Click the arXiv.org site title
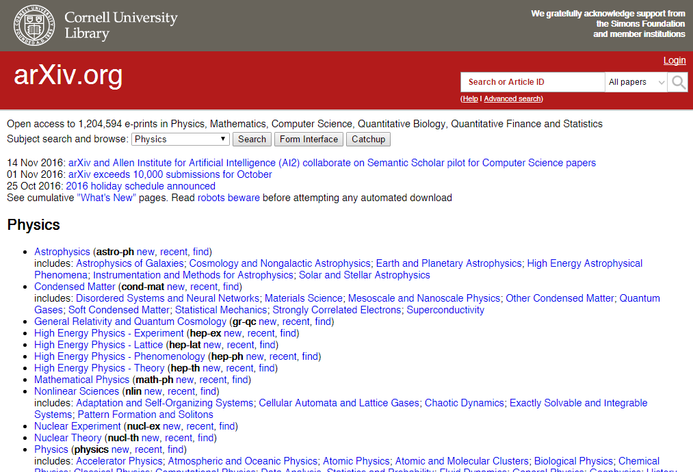This screenshot has height=472, width=693. tap(68, 75)
